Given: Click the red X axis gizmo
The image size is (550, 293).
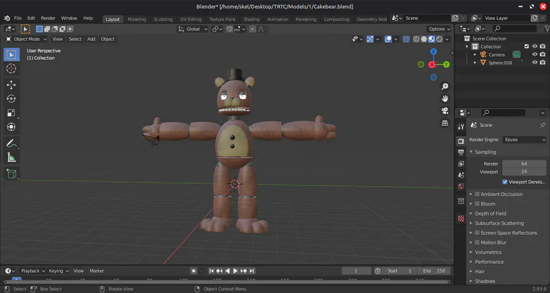Looking at the screenshot, I should click(432, 65).
